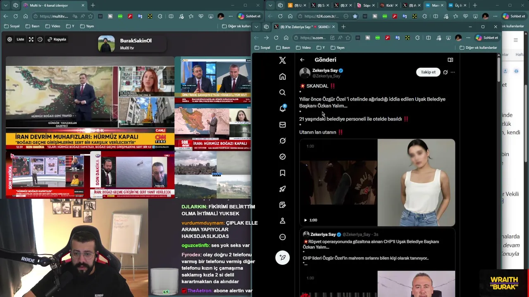Open the post's three-dot more menu

click(453, 72)
